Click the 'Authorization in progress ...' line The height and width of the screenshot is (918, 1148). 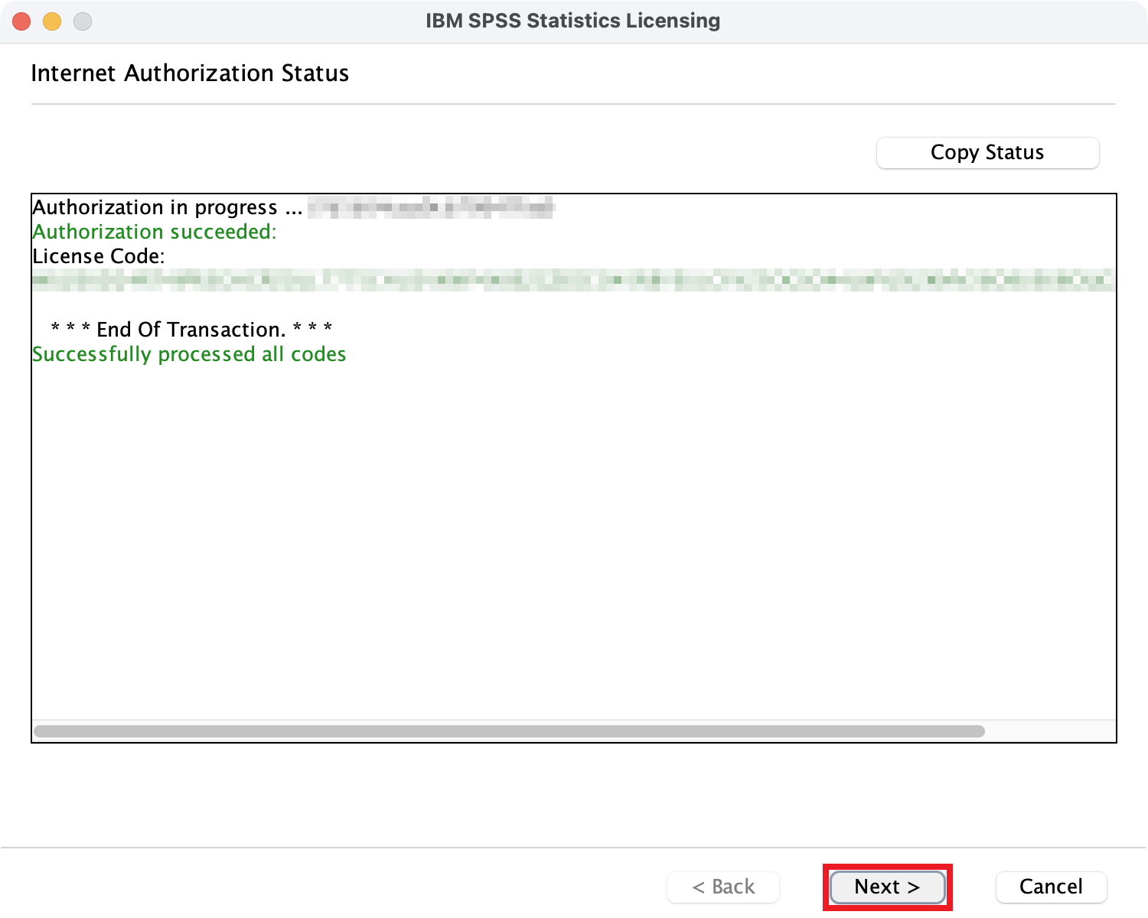pyautogui.click(x=168, y=207)
